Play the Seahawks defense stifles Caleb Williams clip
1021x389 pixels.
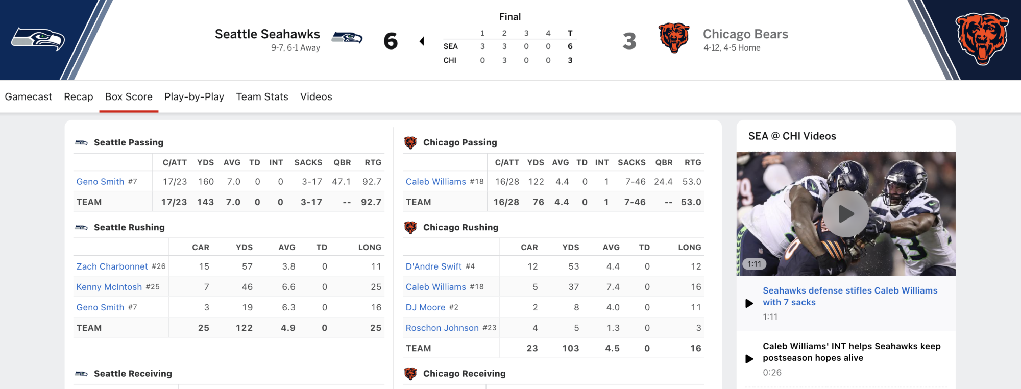749,303
